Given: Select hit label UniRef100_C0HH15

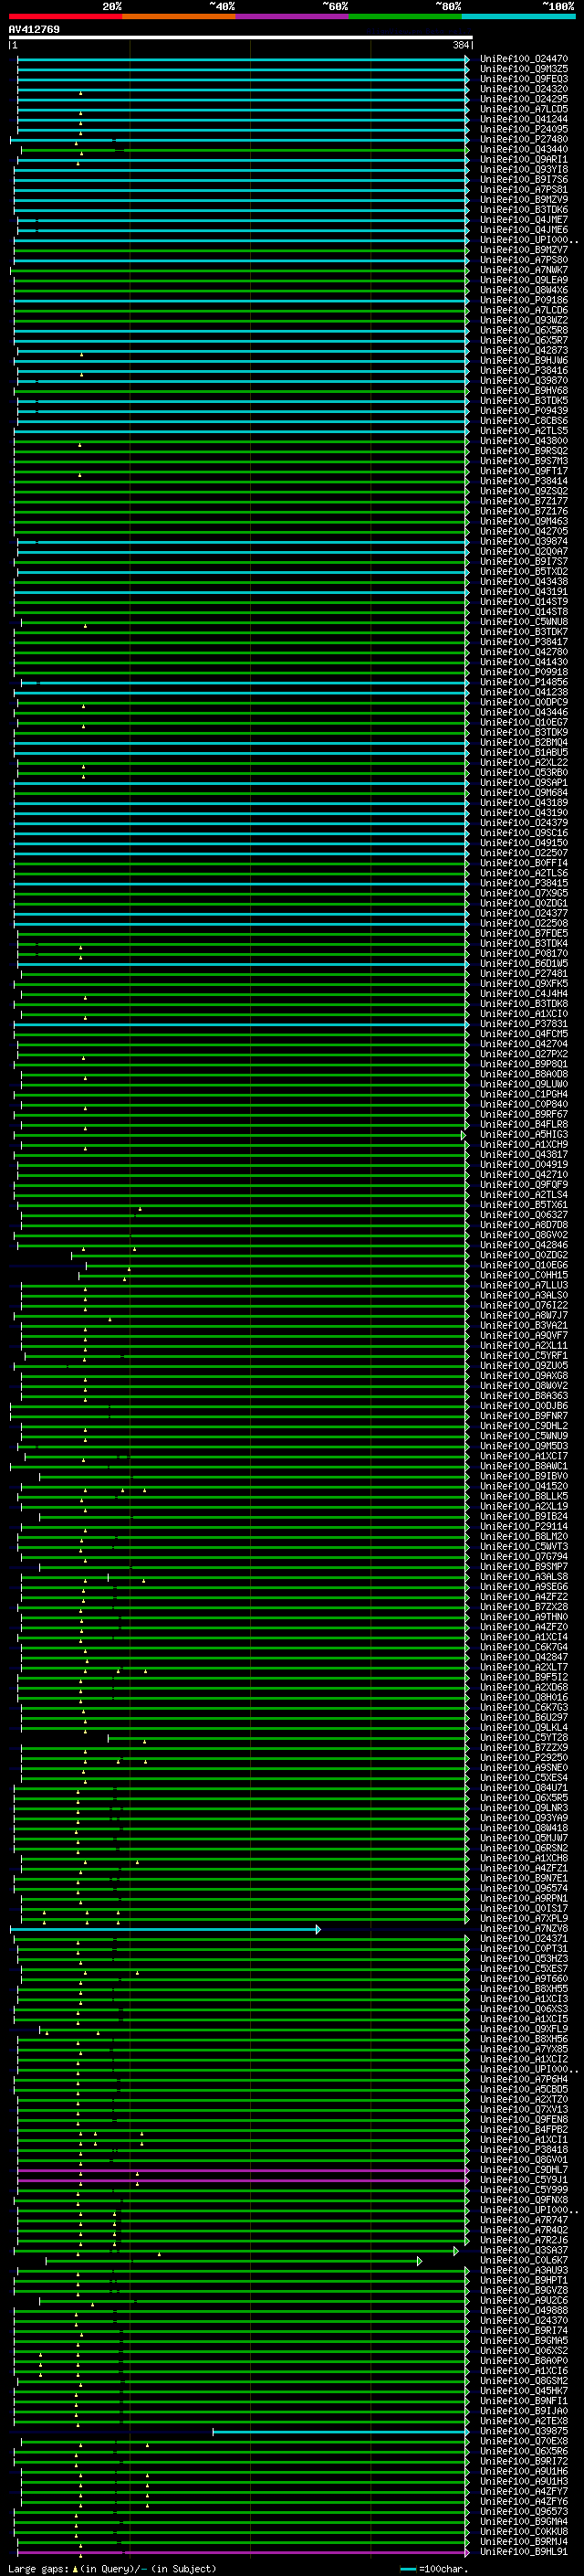Looking at the screenshot, I should (x=524, y=1275).
